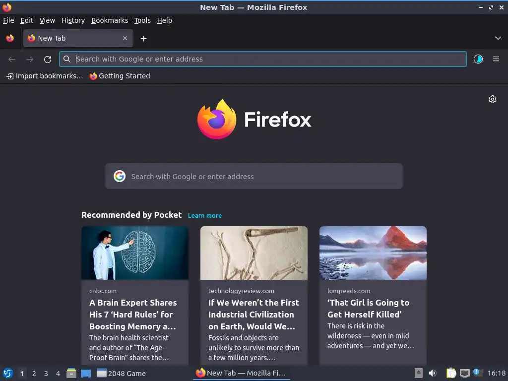
Task: Click the page center Google search box
Action: click(x=254, y=176)
